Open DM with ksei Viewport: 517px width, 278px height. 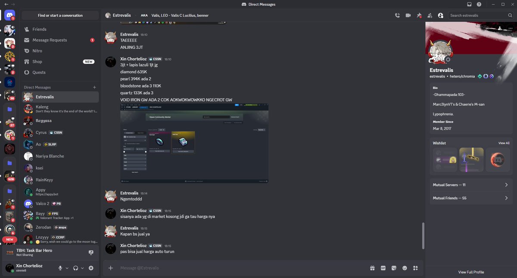pos(60,168)
